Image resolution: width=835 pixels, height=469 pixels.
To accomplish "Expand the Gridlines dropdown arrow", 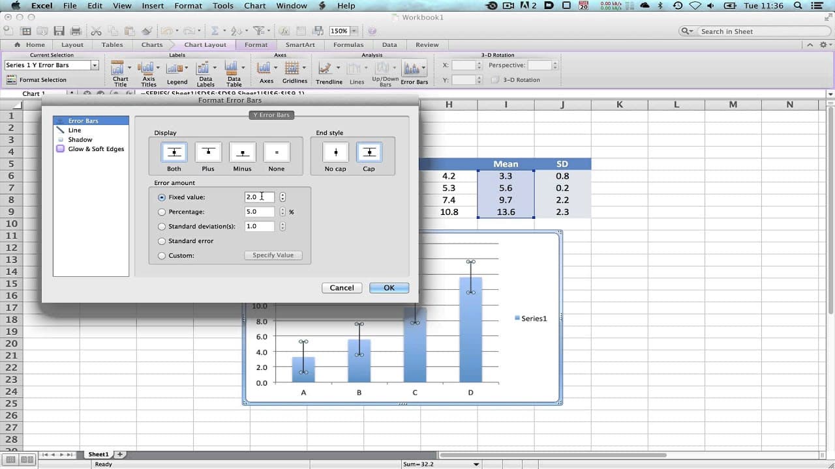I will [303, 67].
